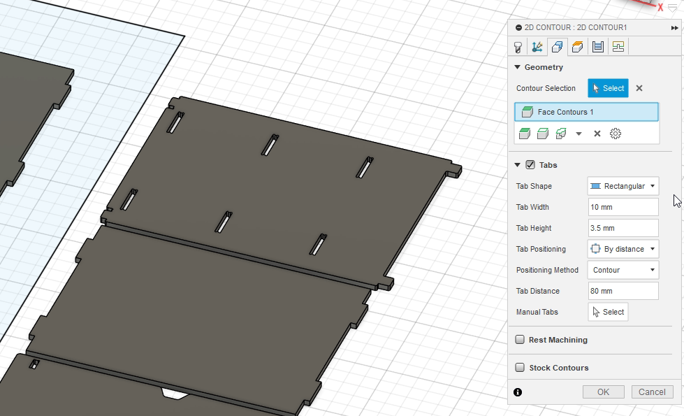Screen dimensions: 684x416
Task: Confirm the dialog with OK
Action: pyautogui.click(x=603, y=392)
